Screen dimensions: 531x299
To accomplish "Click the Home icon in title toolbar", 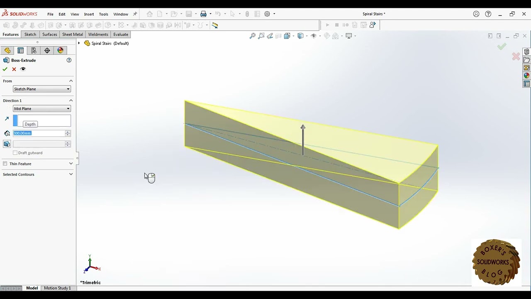I will 150,14.
